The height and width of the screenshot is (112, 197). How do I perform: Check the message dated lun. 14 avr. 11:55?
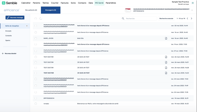[36, 44]
